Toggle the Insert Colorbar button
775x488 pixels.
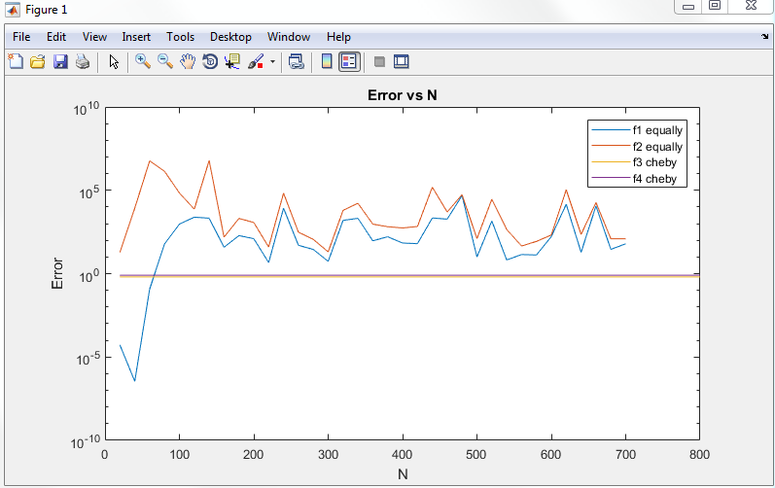[327, 61]
